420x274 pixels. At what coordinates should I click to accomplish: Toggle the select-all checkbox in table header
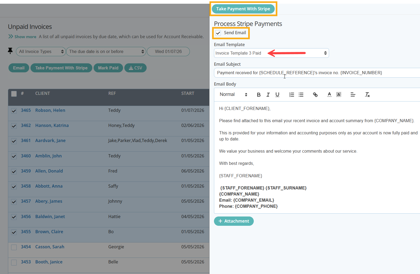14,94
